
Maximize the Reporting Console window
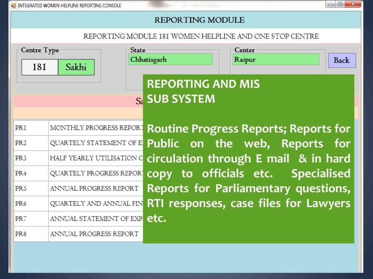pyautogui.click(x=340, y=4)
